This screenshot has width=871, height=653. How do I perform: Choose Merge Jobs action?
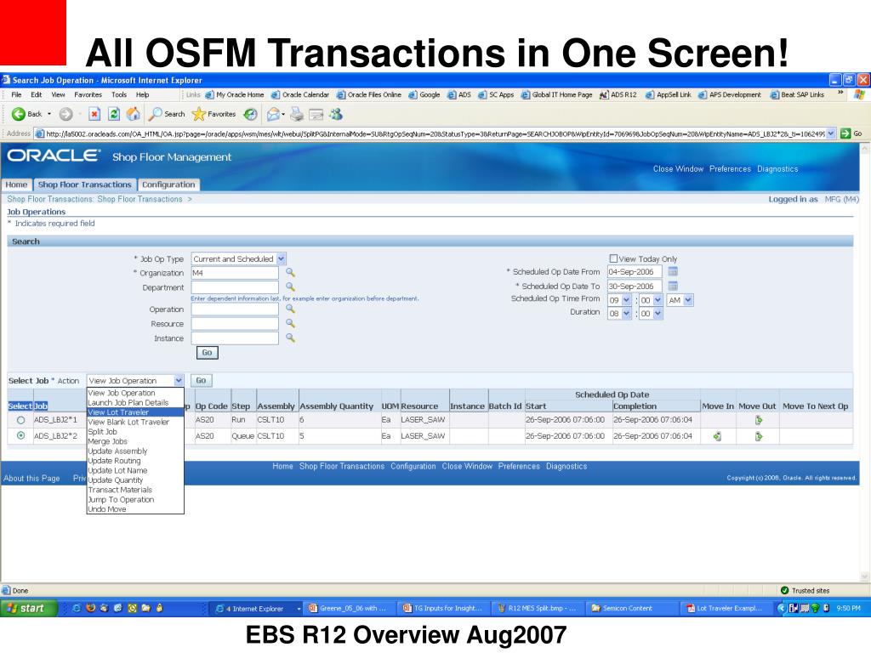click(135, 441)
